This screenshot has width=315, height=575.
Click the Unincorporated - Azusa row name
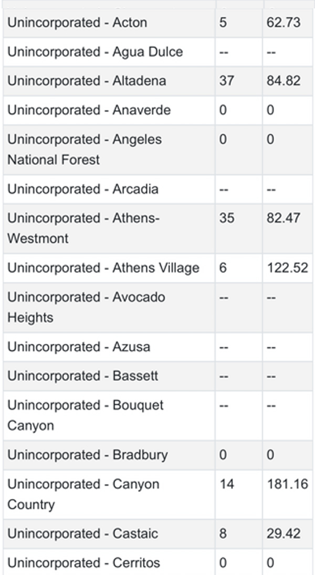click(79, 347)
